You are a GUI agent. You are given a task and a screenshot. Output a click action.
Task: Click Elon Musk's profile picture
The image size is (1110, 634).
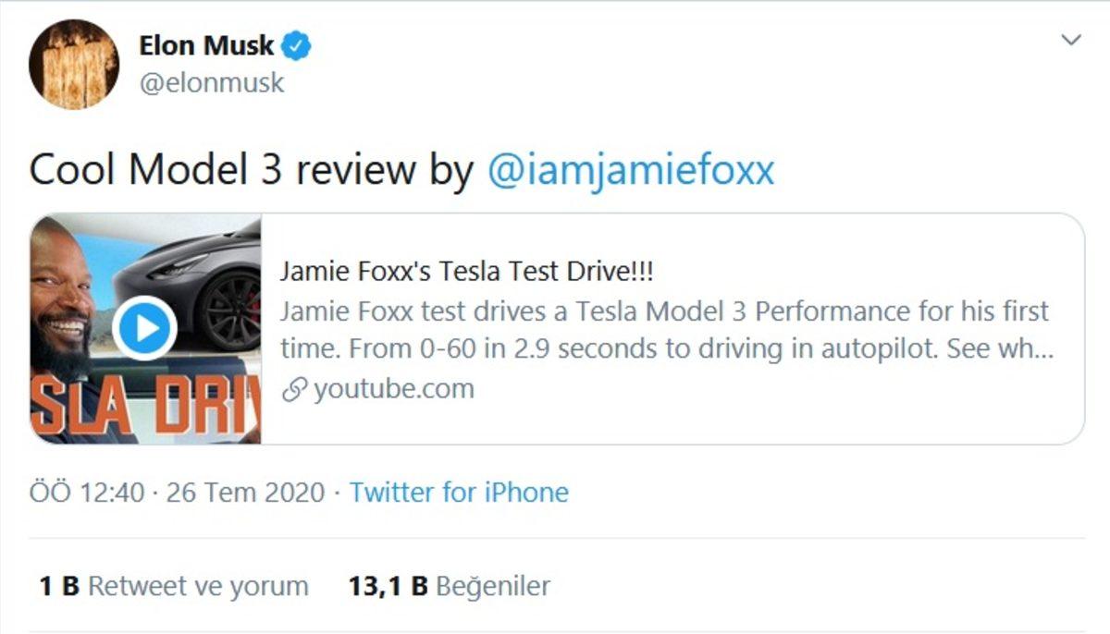pos(73,65)
